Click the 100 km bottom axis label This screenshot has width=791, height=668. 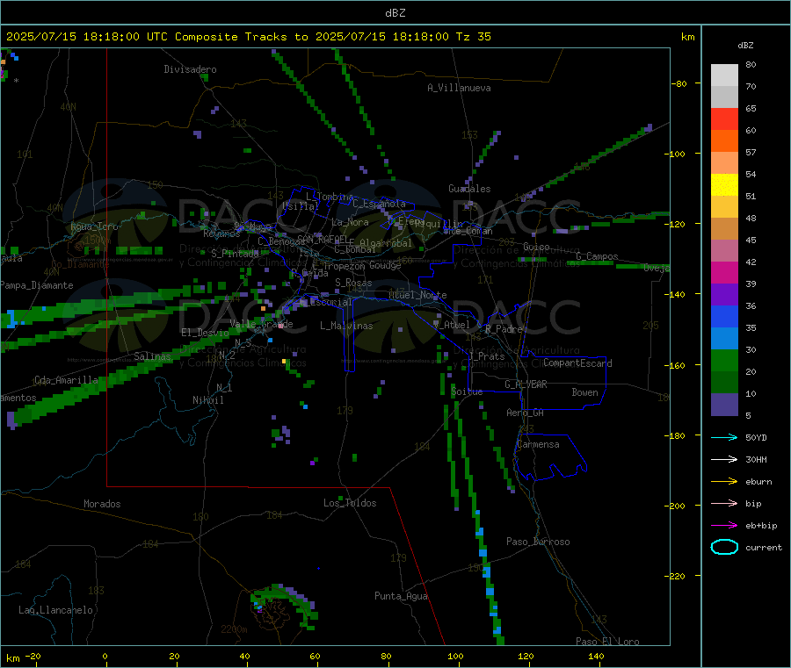455,656
